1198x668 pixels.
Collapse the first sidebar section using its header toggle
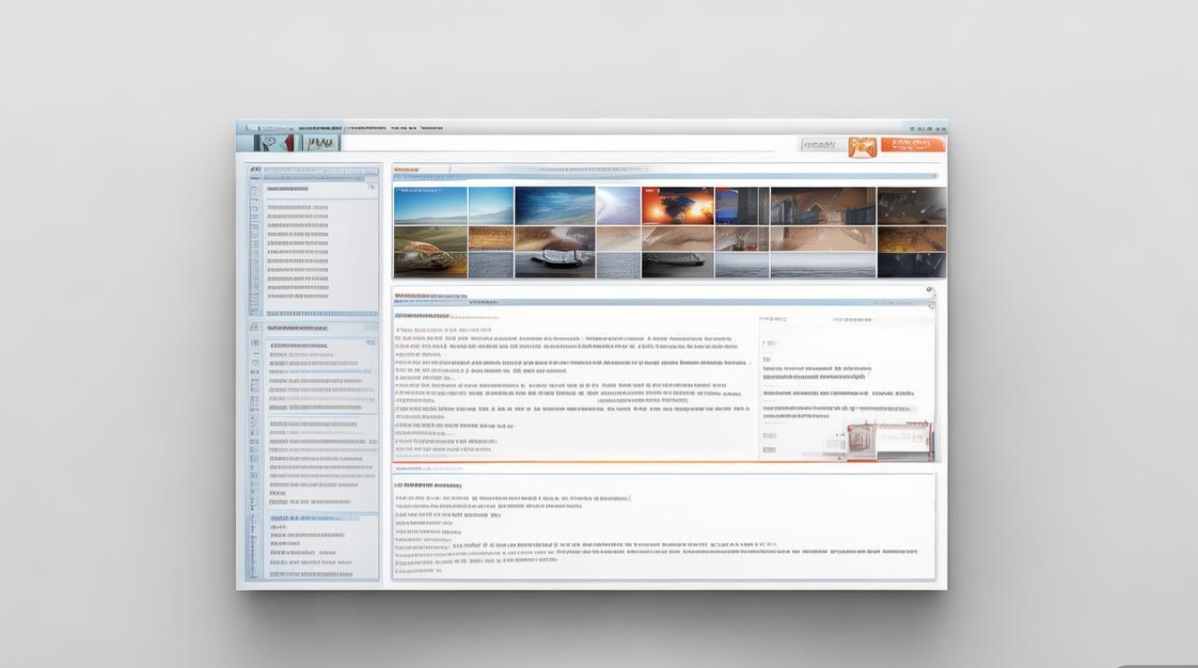pyautogui.click(x=371, y=188)
